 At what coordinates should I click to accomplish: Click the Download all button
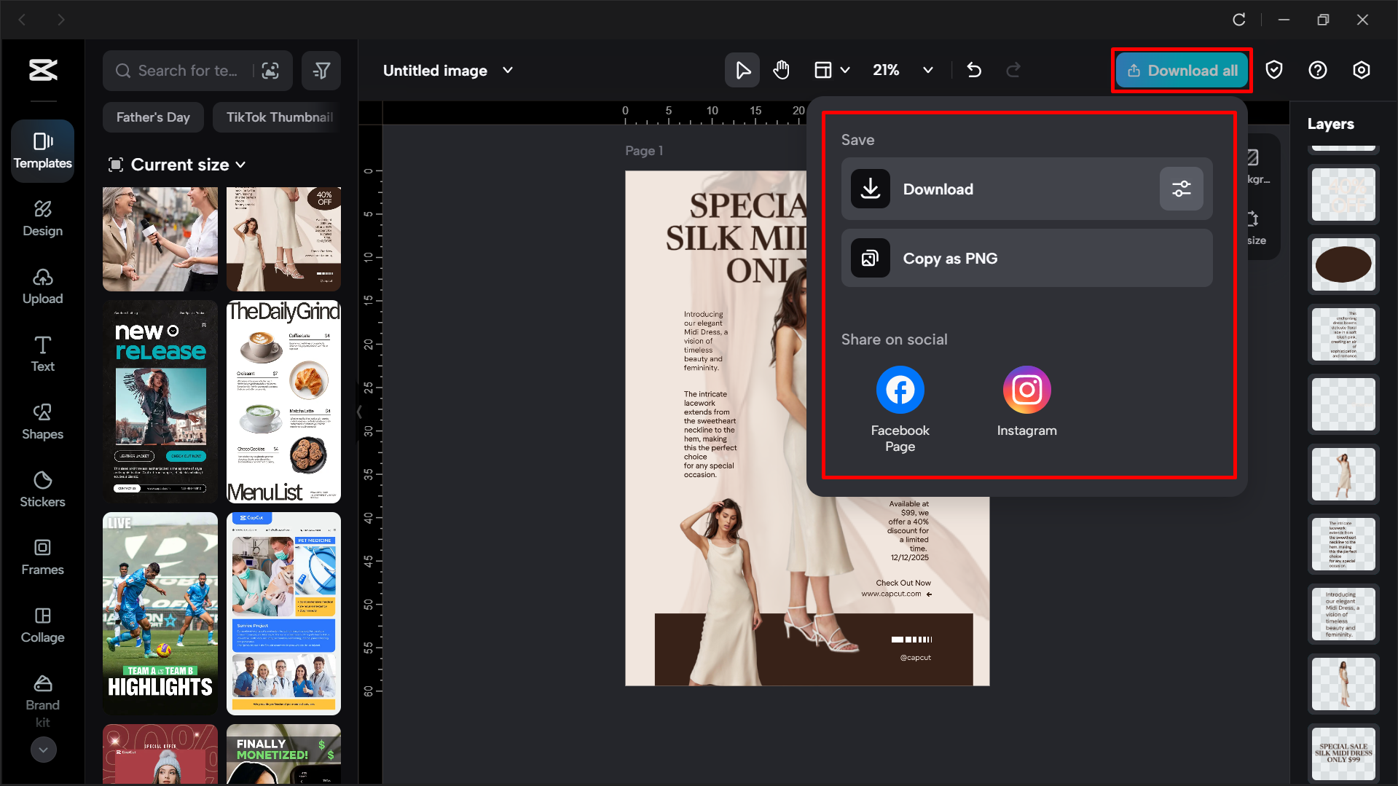click(1182, 70)
